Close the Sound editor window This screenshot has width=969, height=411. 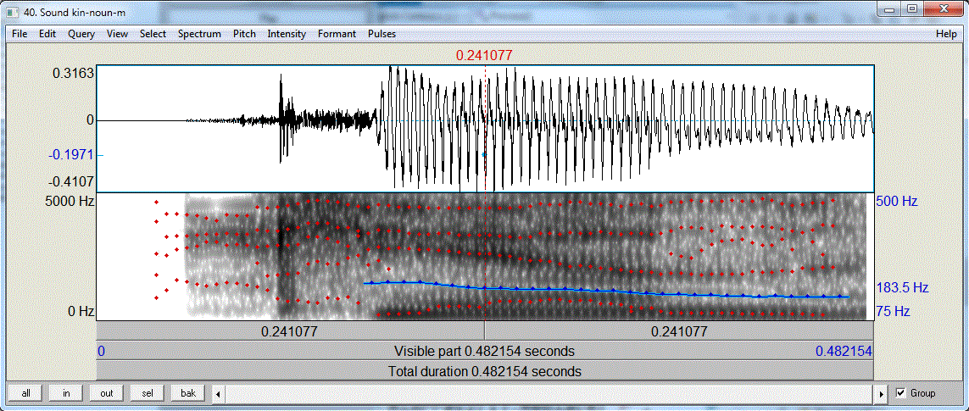(942, 8)
